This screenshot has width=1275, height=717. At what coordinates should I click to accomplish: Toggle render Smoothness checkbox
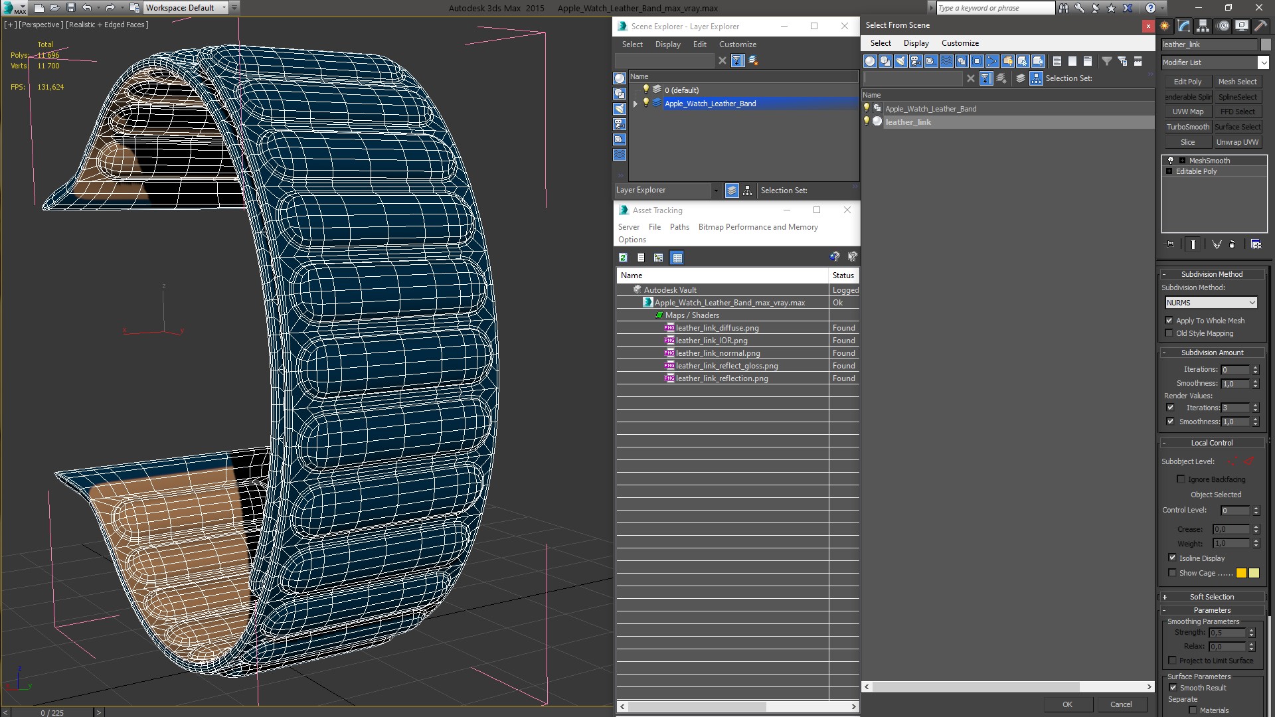pos(1170,422)
